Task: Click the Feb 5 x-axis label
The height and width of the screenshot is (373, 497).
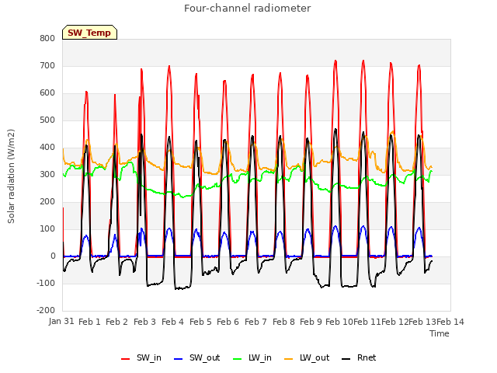Action: 200,322
